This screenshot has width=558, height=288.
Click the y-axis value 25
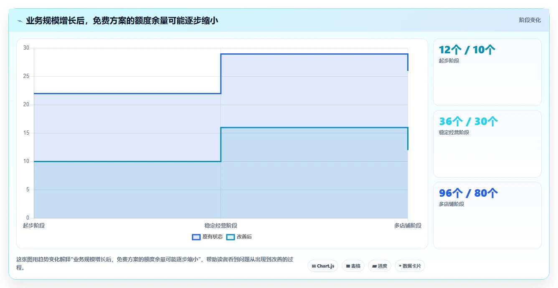pyautogui.click(x=26, y=76)
